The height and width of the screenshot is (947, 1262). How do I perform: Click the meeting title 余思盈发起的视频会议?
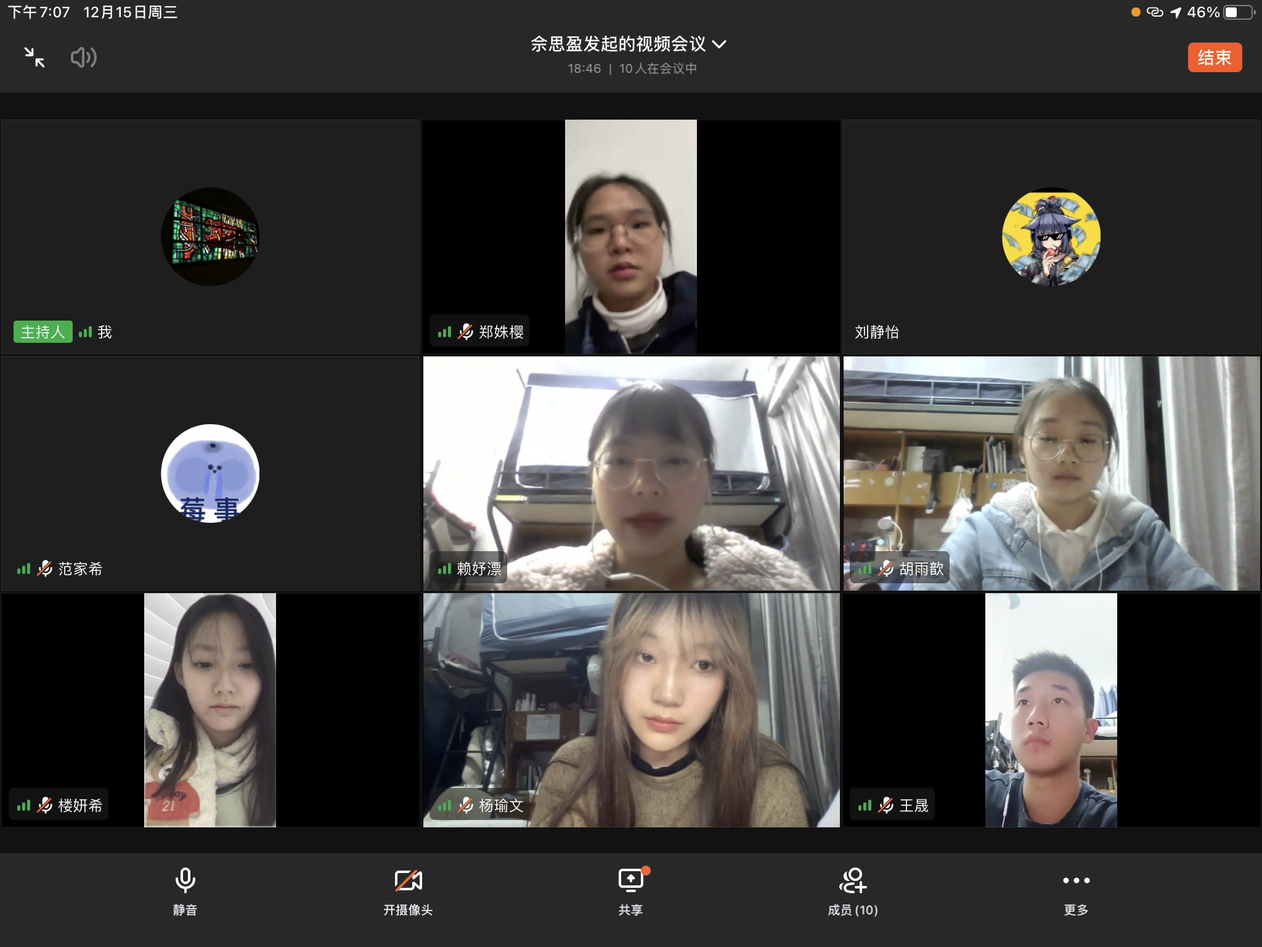pyautogui.click(x=618, y=44)
